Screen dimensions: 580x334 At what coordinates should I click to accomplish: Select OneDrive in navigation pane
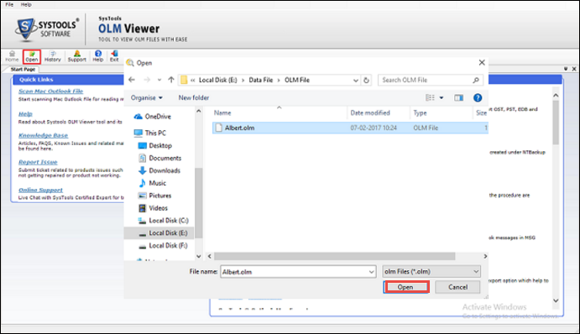coord(153,117)
